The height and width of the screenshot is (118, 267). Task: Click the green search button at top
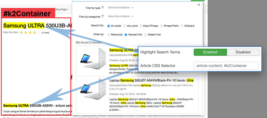[198, 1]
